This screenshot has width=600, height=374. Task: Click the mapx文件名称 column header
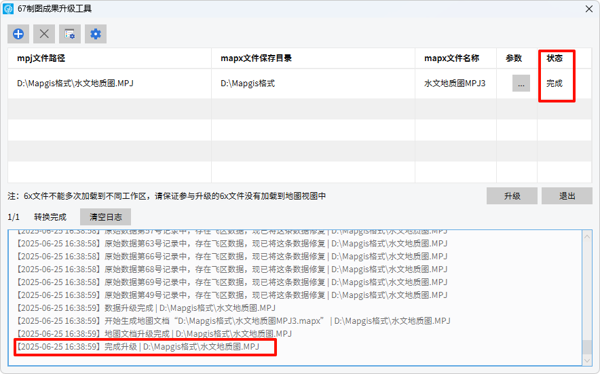[x=451, y=58]
